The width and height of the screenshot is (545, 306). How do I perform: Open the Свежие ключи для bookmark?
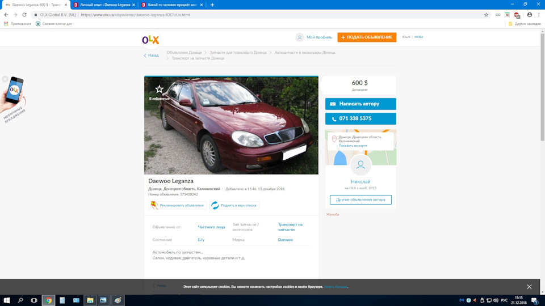54,24
